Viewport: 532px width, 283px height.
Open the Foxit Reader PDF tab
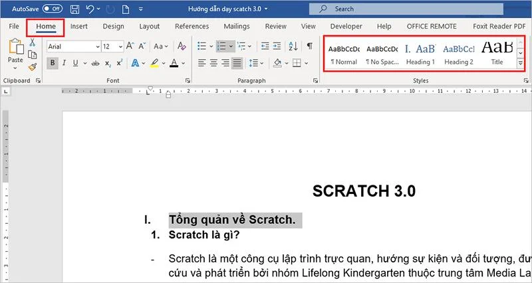[499, 27]
